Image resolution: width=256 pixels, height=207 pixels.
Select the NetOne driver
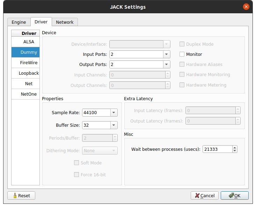(25, 94)
